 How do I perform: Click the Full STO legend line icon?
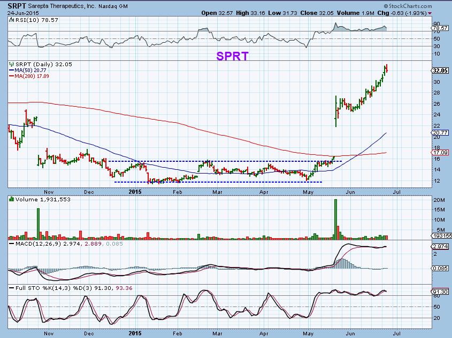click(11, 288)
